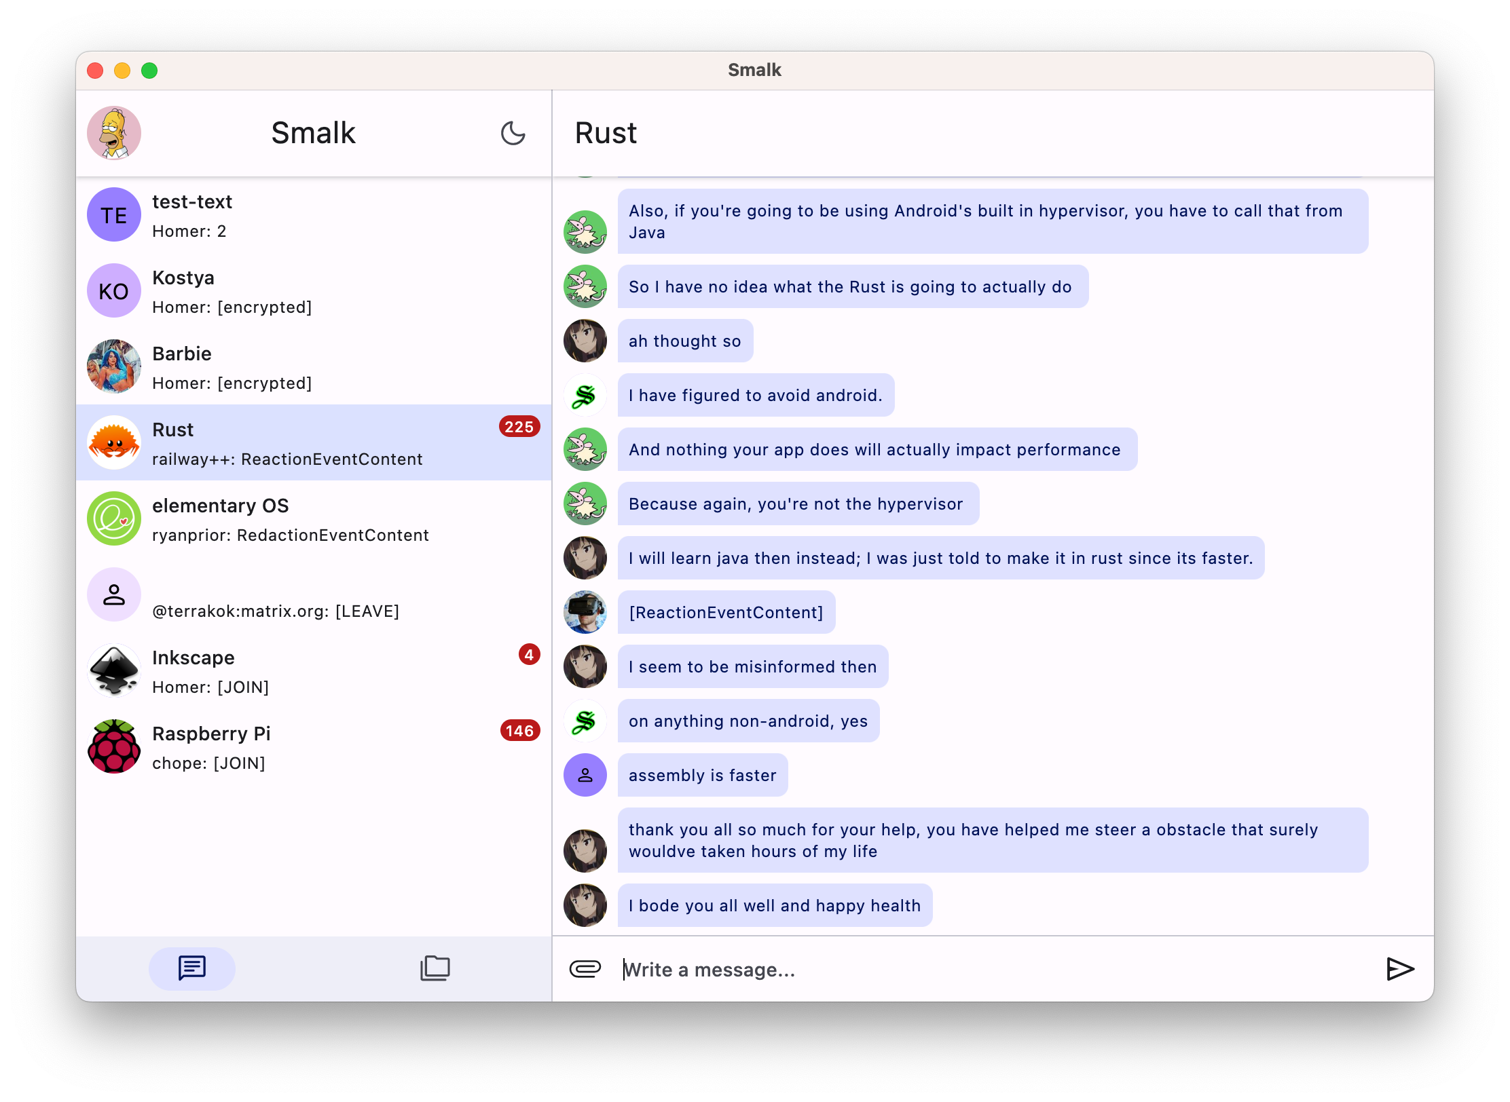
Task: Click the paperclip attachment icon
Action: [585, 968]
